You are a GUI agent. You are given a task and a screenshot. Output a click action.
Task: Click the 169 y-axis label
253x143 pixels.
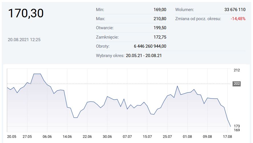coord(237,130)
